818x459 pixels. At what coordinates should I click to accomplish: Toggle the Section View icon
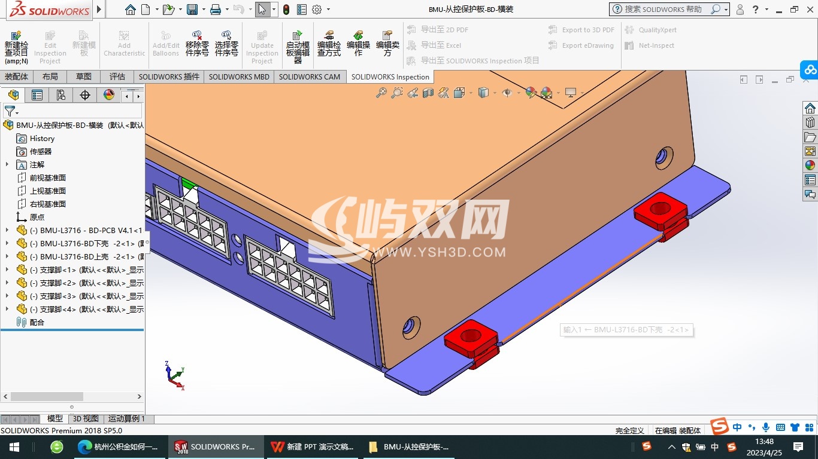coord(428,93)
